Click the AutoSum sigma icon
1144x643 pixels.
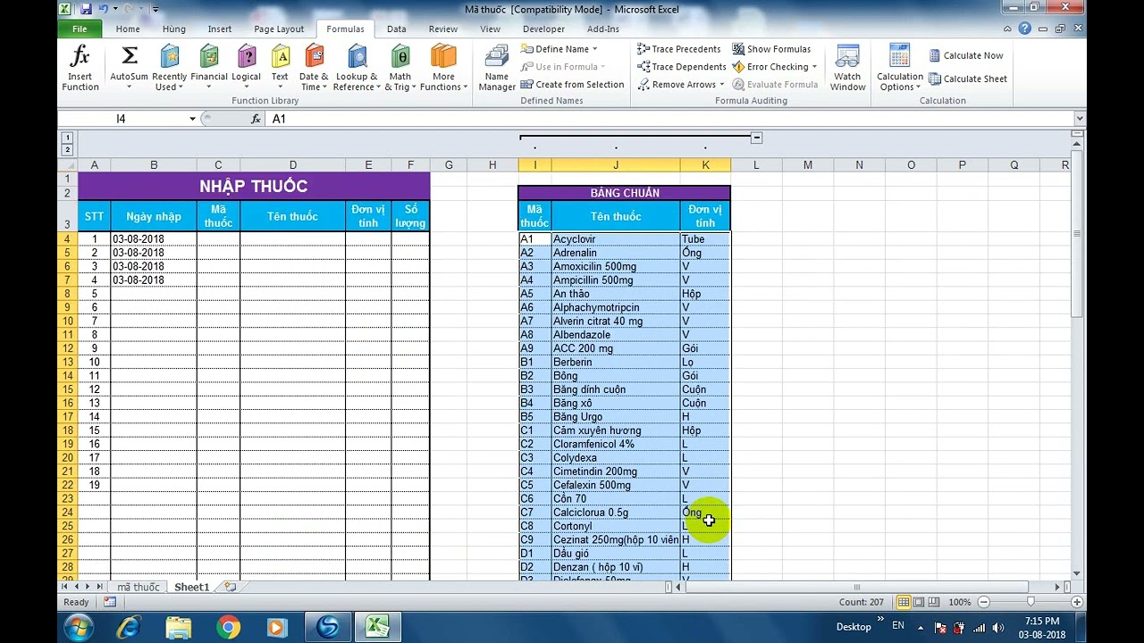(130, 57)
